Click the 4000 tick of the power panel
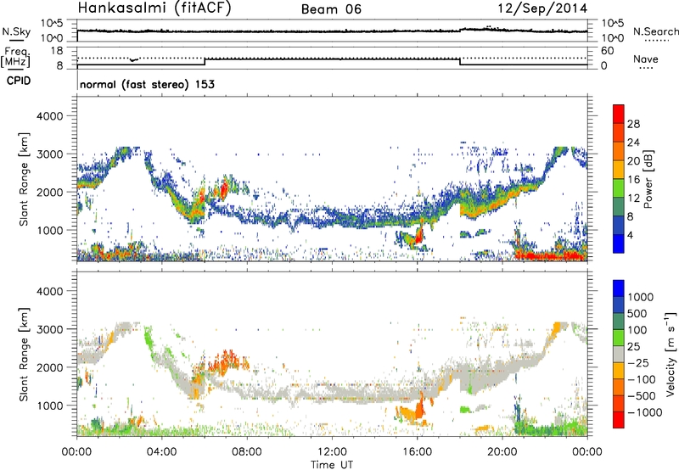The height and width of the screenshot is (470, 679). pyautogui.click(x=50, y=116)
